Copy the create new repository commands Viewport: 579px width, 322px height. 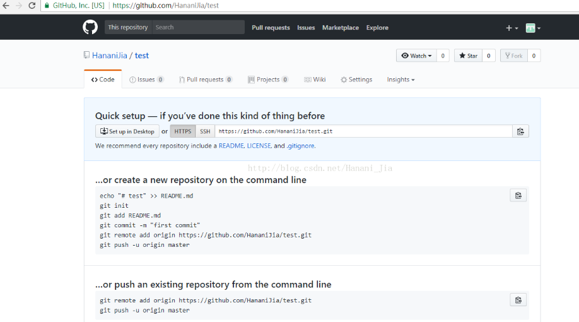(518, 196)
